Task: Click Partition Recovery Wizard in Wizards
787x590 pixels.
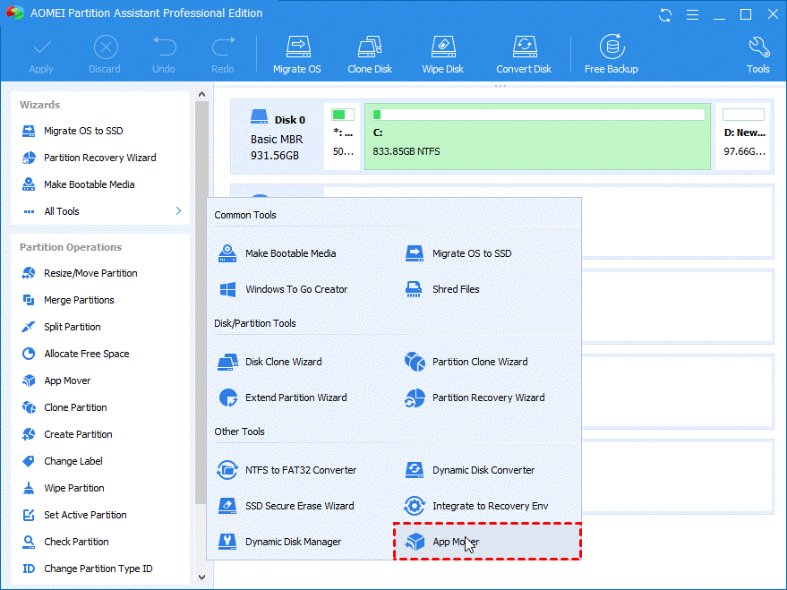Action: coord(99,158)
